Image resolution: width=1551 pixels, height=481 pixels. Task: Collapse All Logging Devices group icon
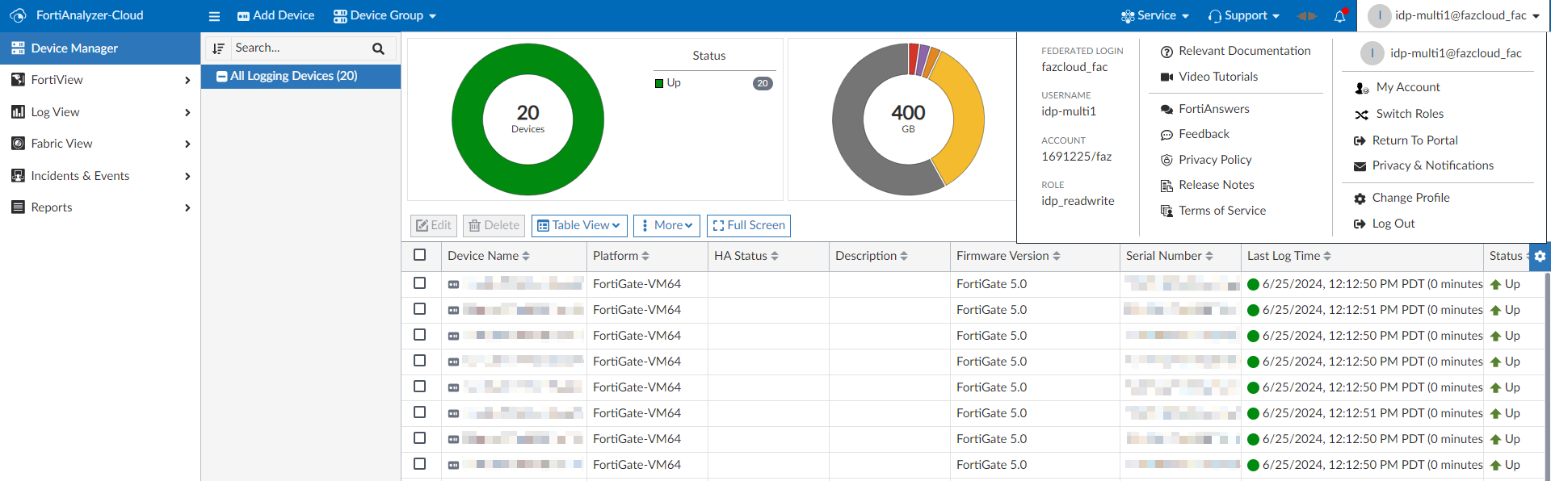[x=221, y=76]
